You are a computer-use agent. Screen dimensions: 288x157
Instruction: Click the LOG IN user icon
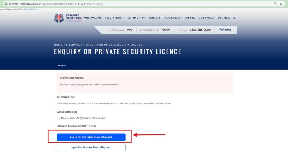229,18
